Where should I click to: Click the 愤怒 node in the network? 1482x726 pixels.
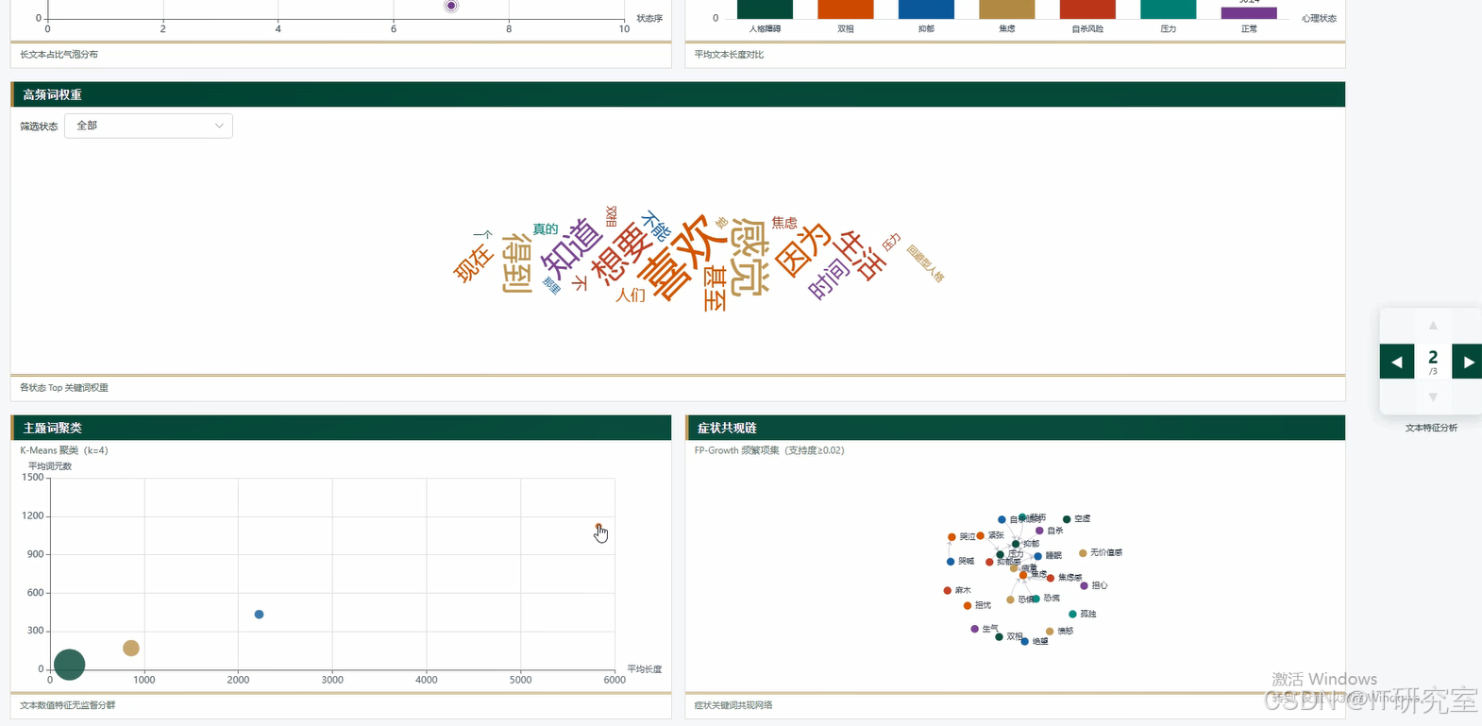pyautogui.click(x=1050, y=632)
